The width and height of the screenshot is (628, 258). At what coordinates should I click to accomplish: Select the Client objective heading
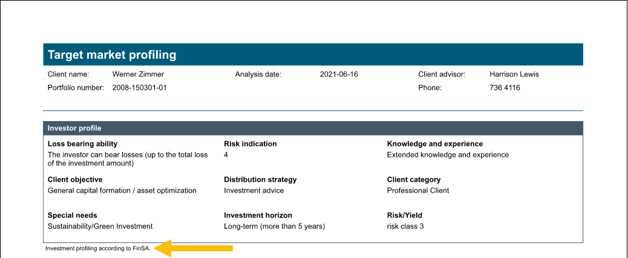(x=75, y=180)
